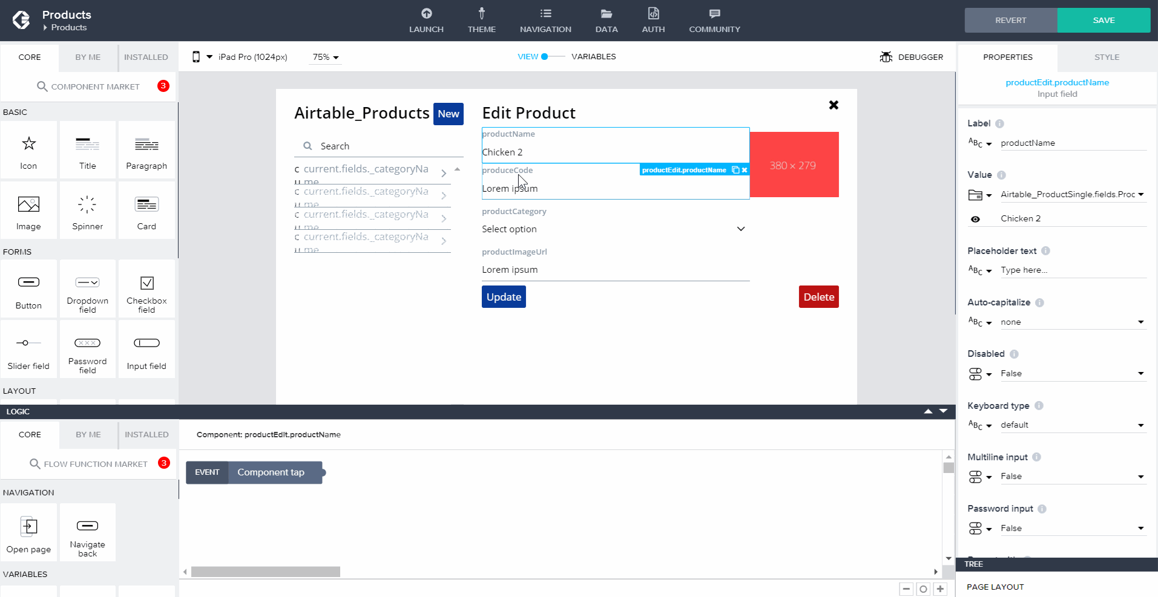Open the Component Market
Viewport: 1158px width, 597px height.
click(88, 86)
